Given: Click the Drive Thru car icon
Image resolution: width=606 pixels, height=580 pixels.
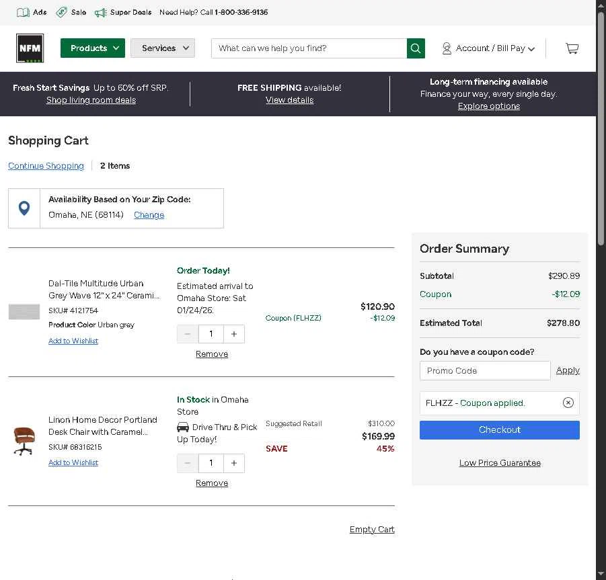Looking at the screenshot, I should 183,427.
